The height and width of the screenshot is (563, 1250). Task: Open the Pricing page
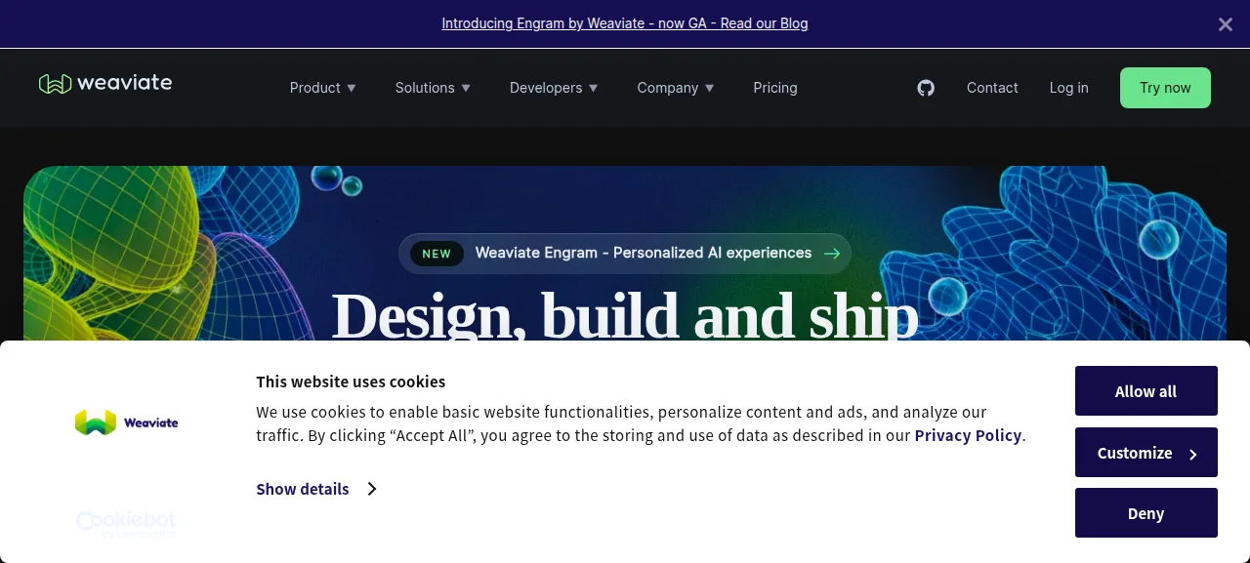coord(775,88)
